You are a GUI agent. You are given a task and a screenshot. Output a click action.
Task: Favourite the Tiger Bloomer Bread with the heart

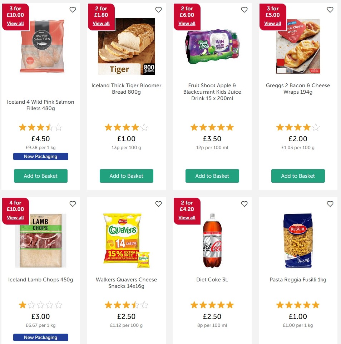coord(158,10)
